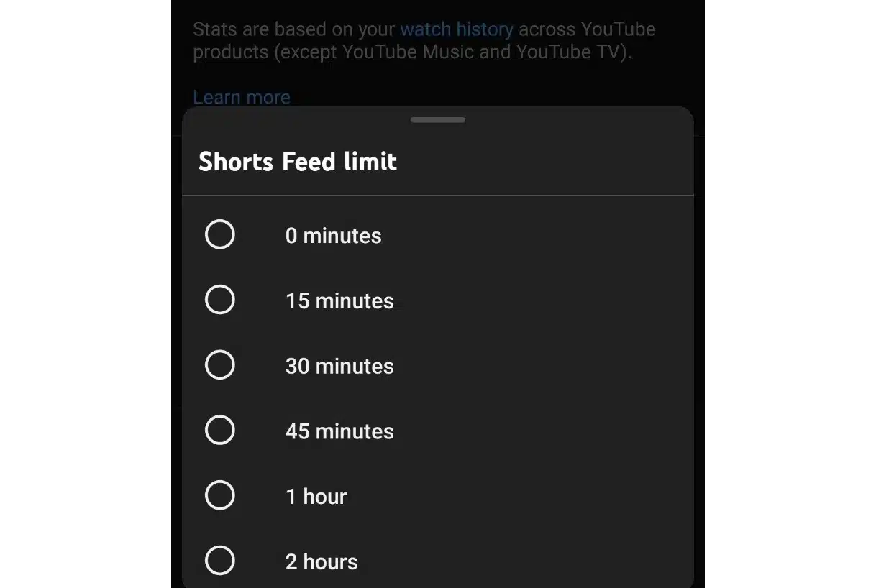This screenshot has width=876, height=588.
Task: Tap the bottom sheet drag handle
Action: coord(437,119)
